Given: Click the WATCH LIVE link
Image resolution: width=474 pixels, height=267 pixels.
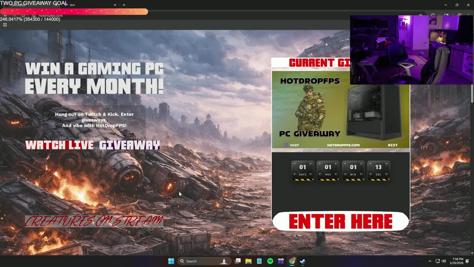Looking at the screenshot, I should [59, 145].
